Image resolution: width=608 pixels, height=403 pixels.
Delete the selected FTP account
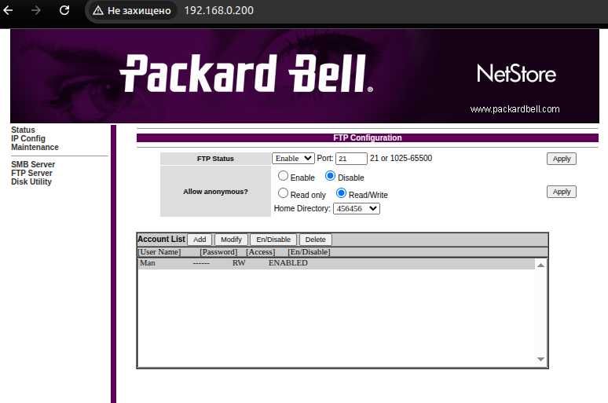tap(315, 240)
